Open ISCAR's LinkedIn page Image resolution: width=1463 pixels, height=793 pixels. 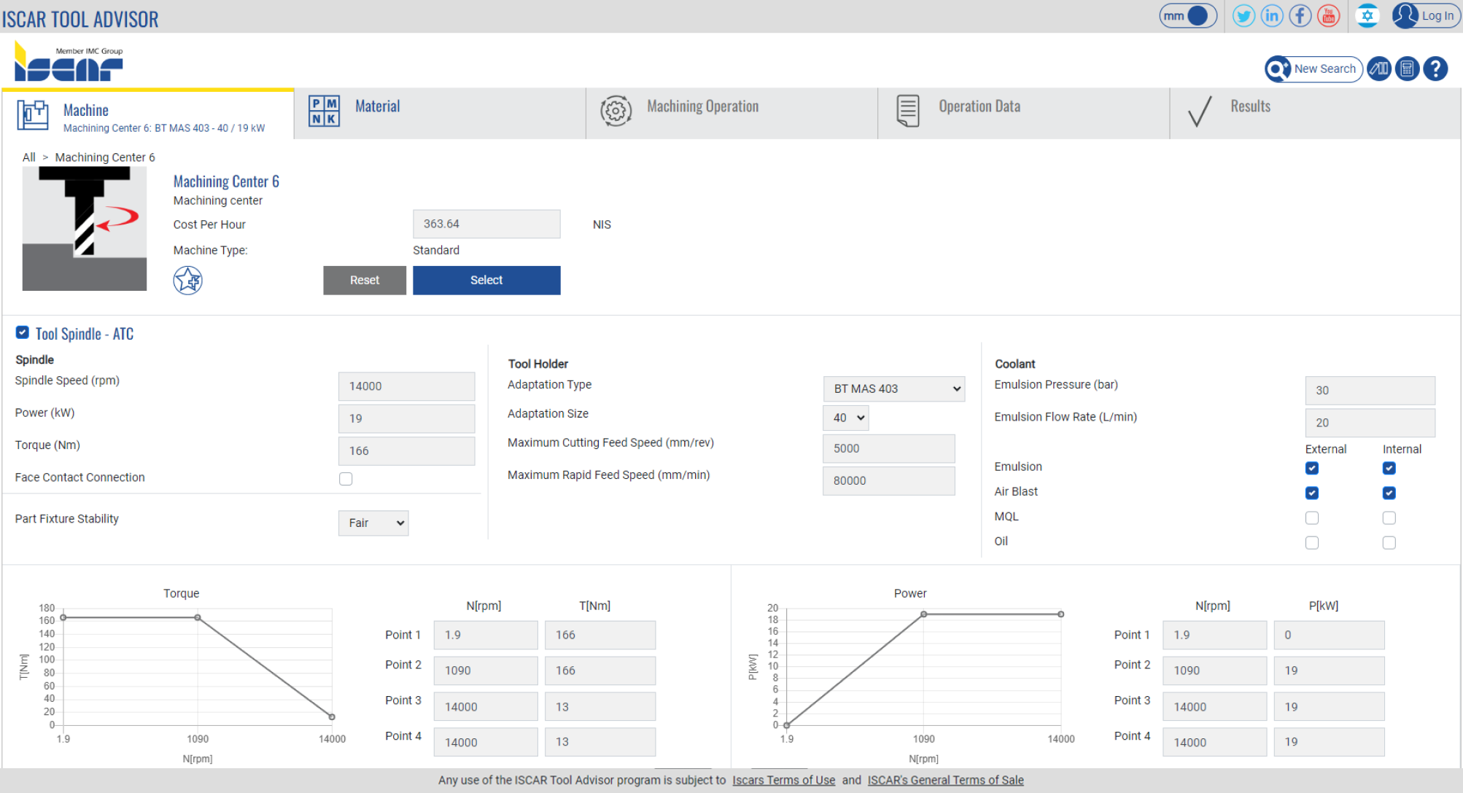1272,16
